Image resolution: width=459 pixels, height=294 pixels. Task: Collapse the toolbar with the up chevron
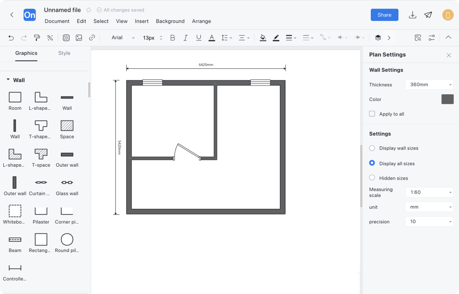coord(448,37)
